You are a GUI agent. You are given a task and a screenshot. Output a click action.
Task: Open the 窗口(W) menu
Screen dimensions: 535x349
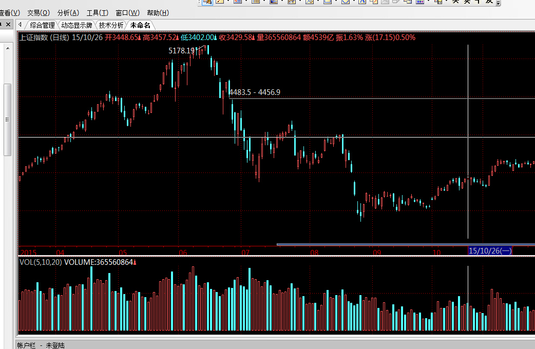coord(128,13)
